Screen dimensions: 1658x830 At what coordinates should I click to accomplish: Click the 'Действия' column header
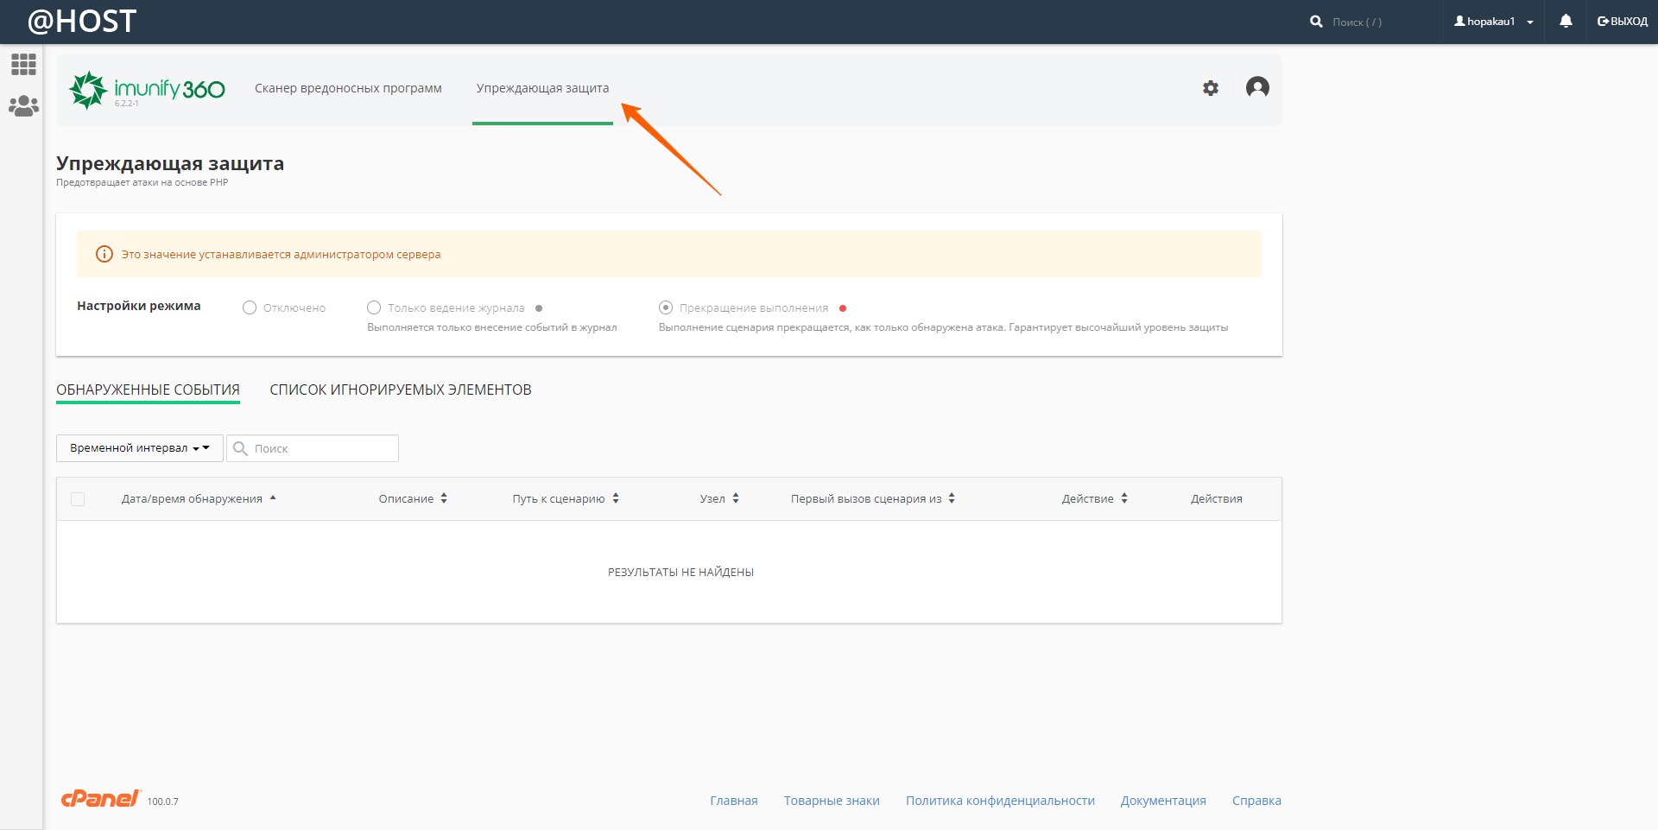tap(1216, 498)
